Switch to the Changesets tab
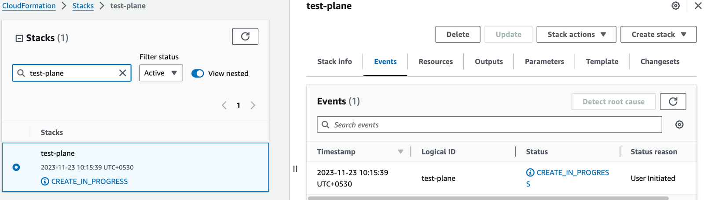 click(660, 61)
